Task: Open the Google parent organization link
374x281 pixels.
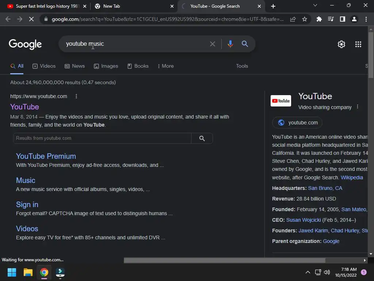Action: pyautogui.click(x=331, y=241)
